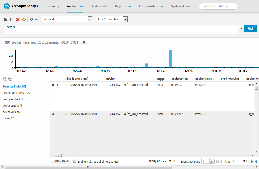Click Proxy SG in row 2
This screenshot has height=169, width=259.
coord(200,114)
